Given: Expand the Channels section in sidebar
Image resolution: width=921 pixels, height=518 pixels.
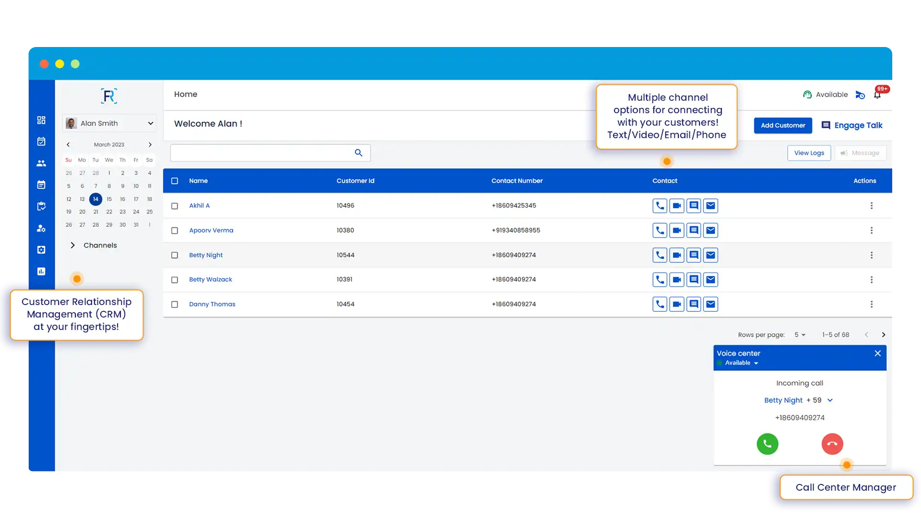Looking at the screenshot, I should pos(73,245).
